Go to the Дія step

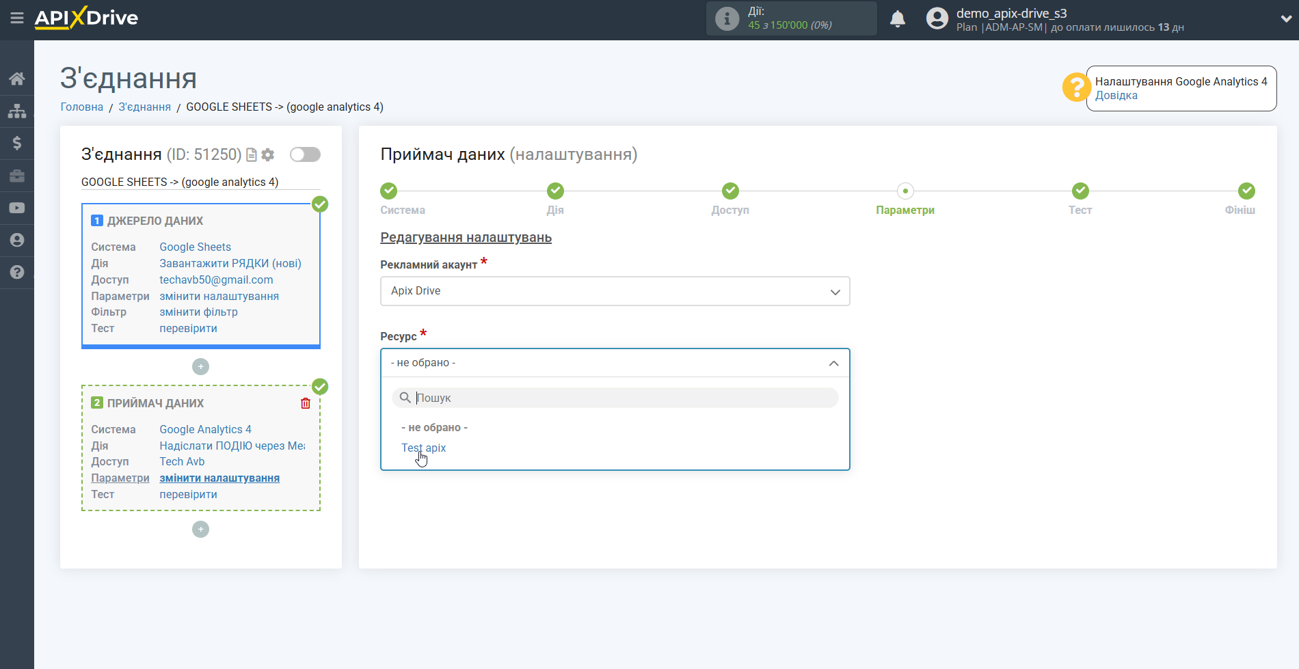[555, 191]
